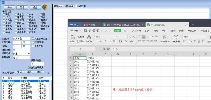Viewport: 211px width, 100px height.
Task: Select the 亚马逊 radio button
Action: pyautogui.click(x=4, y=20)
